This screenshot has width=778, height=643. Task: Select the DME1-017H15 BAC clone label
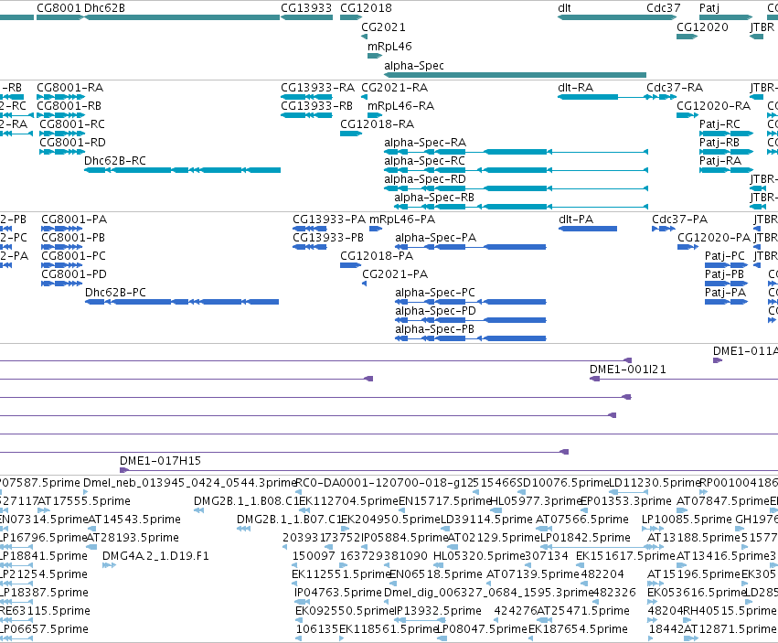[x=160, y=461]
